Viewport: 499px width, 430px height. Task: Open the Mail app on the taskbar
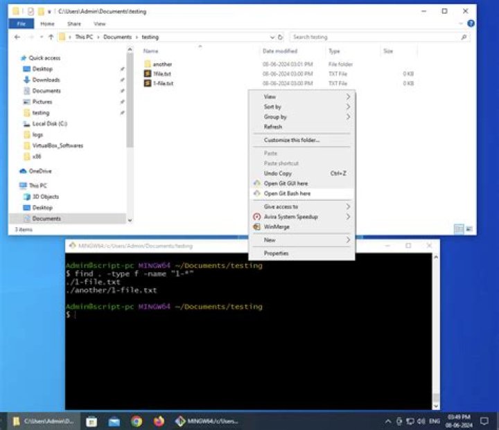pos(114,422)
